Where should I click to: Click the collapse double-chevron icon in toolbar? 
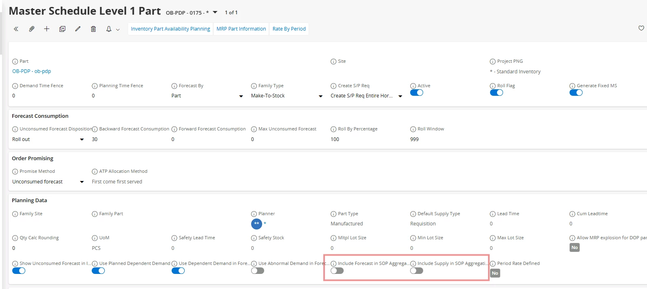[16, 29]
